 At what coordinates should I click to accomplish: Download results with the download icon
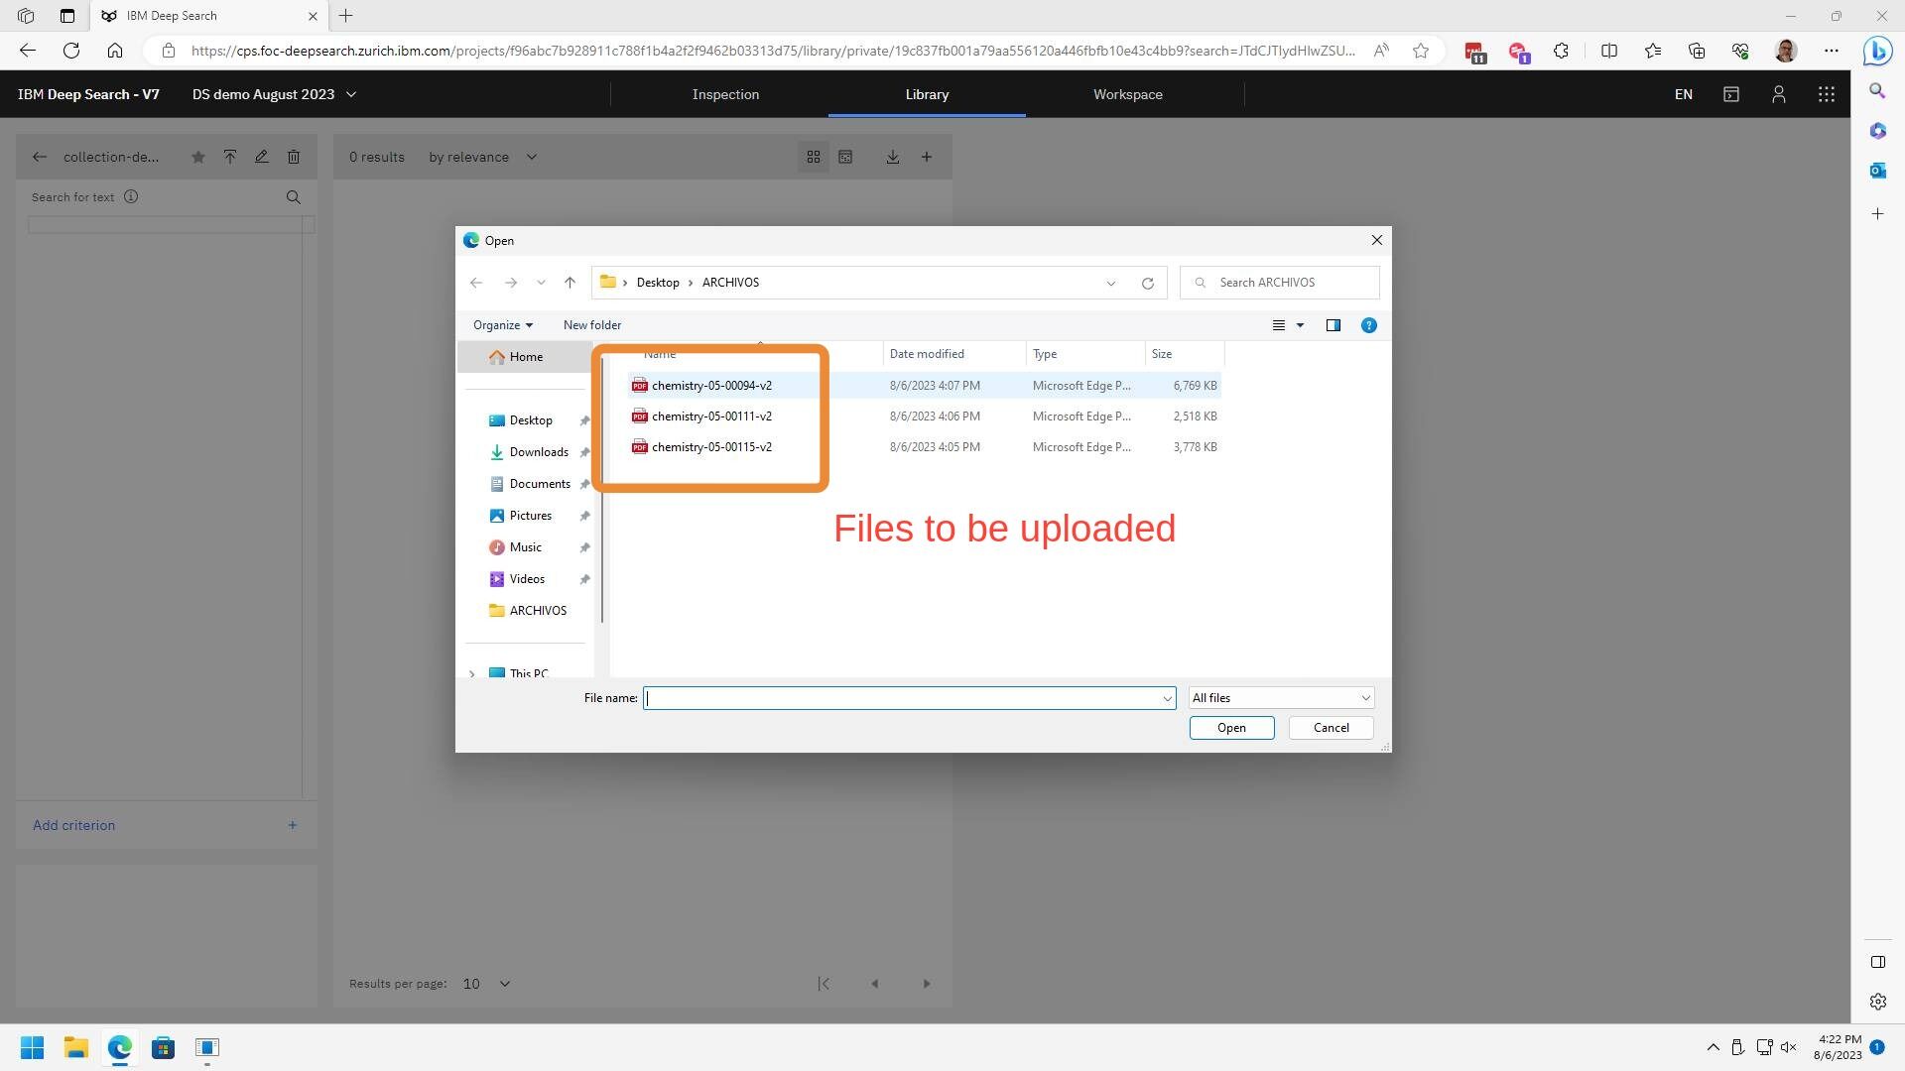pyautogui.click(x=893, y=157)
